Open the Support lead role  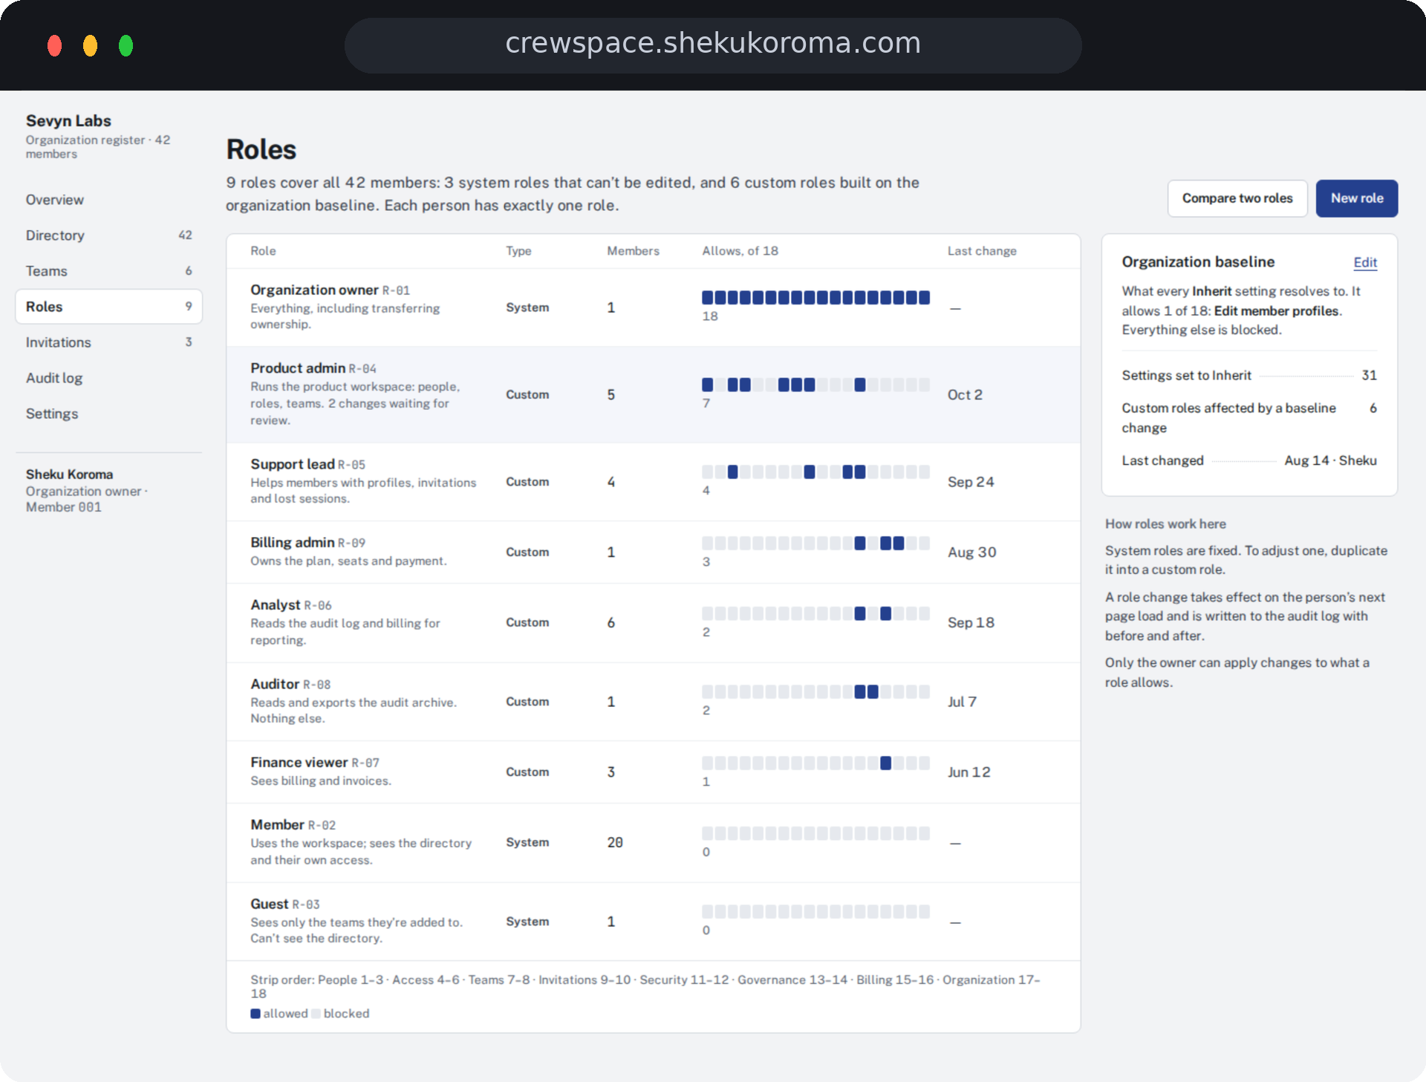coord(653,482)
